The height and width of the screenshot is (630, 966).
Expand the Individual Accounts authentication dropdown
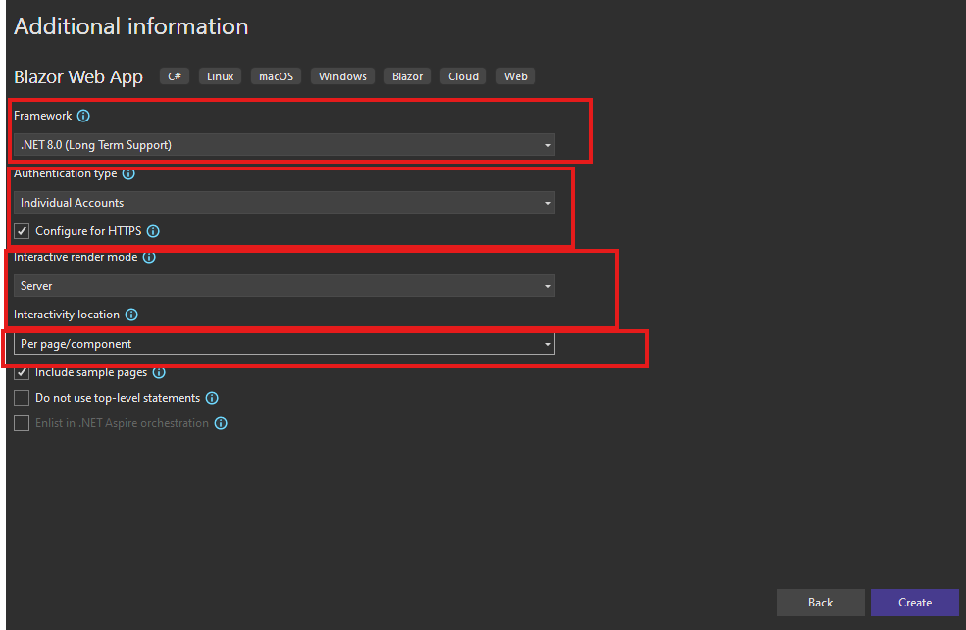click(x=284, y=203)
